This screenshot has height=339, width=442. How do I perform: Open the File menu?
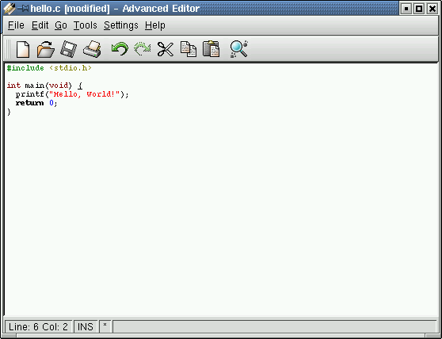[16, 25]
